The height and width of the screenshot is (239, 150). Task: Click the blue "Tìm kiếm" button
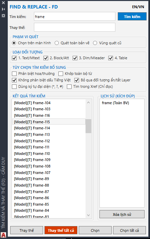[x=132, y=16]
